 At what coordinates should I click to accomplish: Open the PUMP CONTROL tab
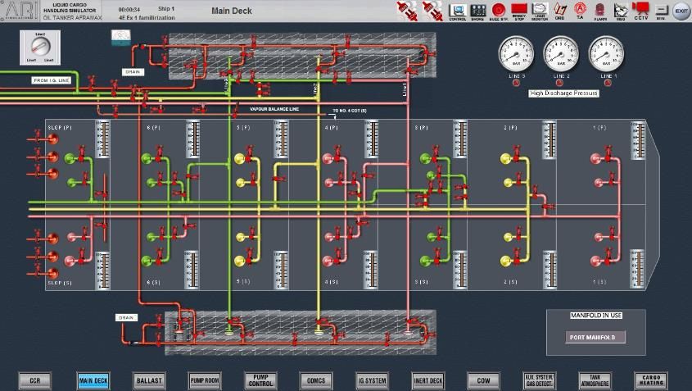260,380
